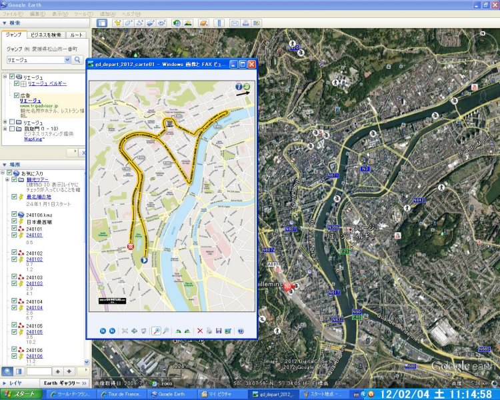The image size is (500, 400).
Task: Check the 凱旋門 (1 - 10) folder checkbox
Action: click(x=12, y=129)
